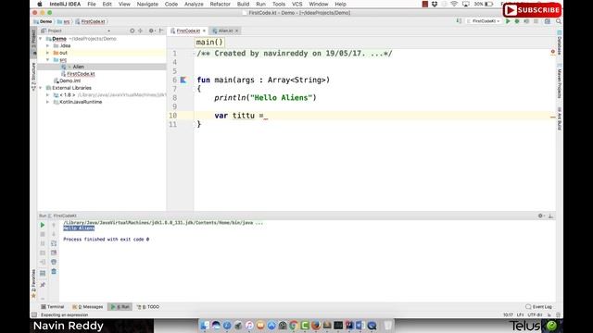Click the grey Stop icon in main toolbar

click(x=536, y=21)
